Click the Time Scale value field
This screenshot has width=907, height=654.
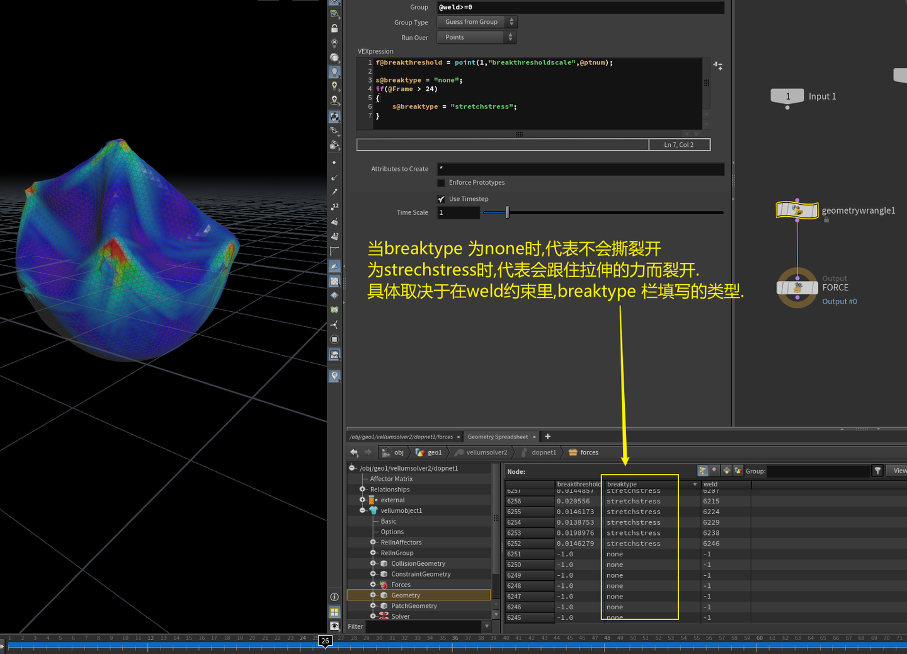(x=458, y=212)
